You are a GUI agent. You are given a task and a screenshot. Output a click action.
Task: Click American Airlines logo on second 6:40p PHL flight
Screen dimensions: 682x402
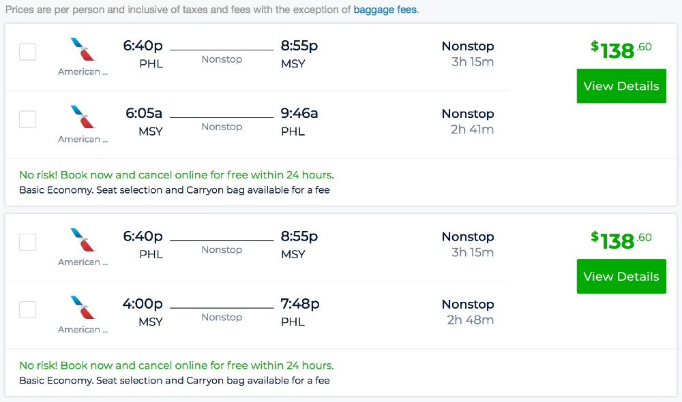click(x=83, y=241)
